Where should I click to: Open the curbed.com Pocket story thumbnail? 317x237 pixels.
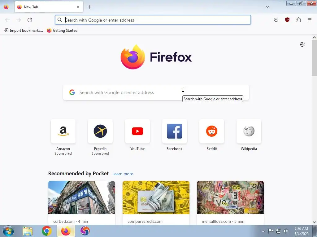click(82, 197)
